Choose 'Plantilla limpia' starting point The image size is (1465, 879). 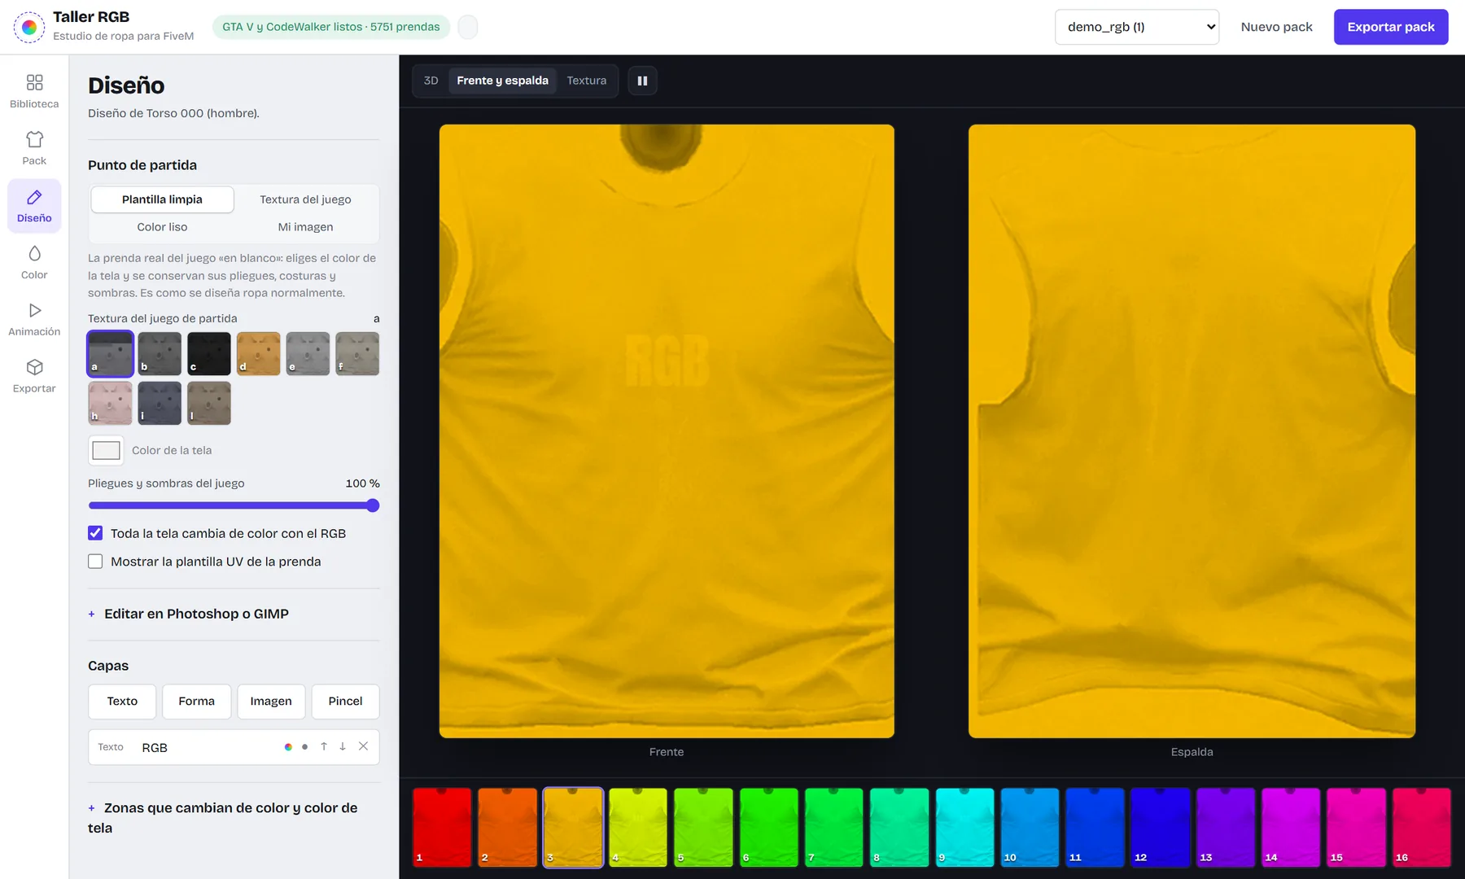coord(162,199)
